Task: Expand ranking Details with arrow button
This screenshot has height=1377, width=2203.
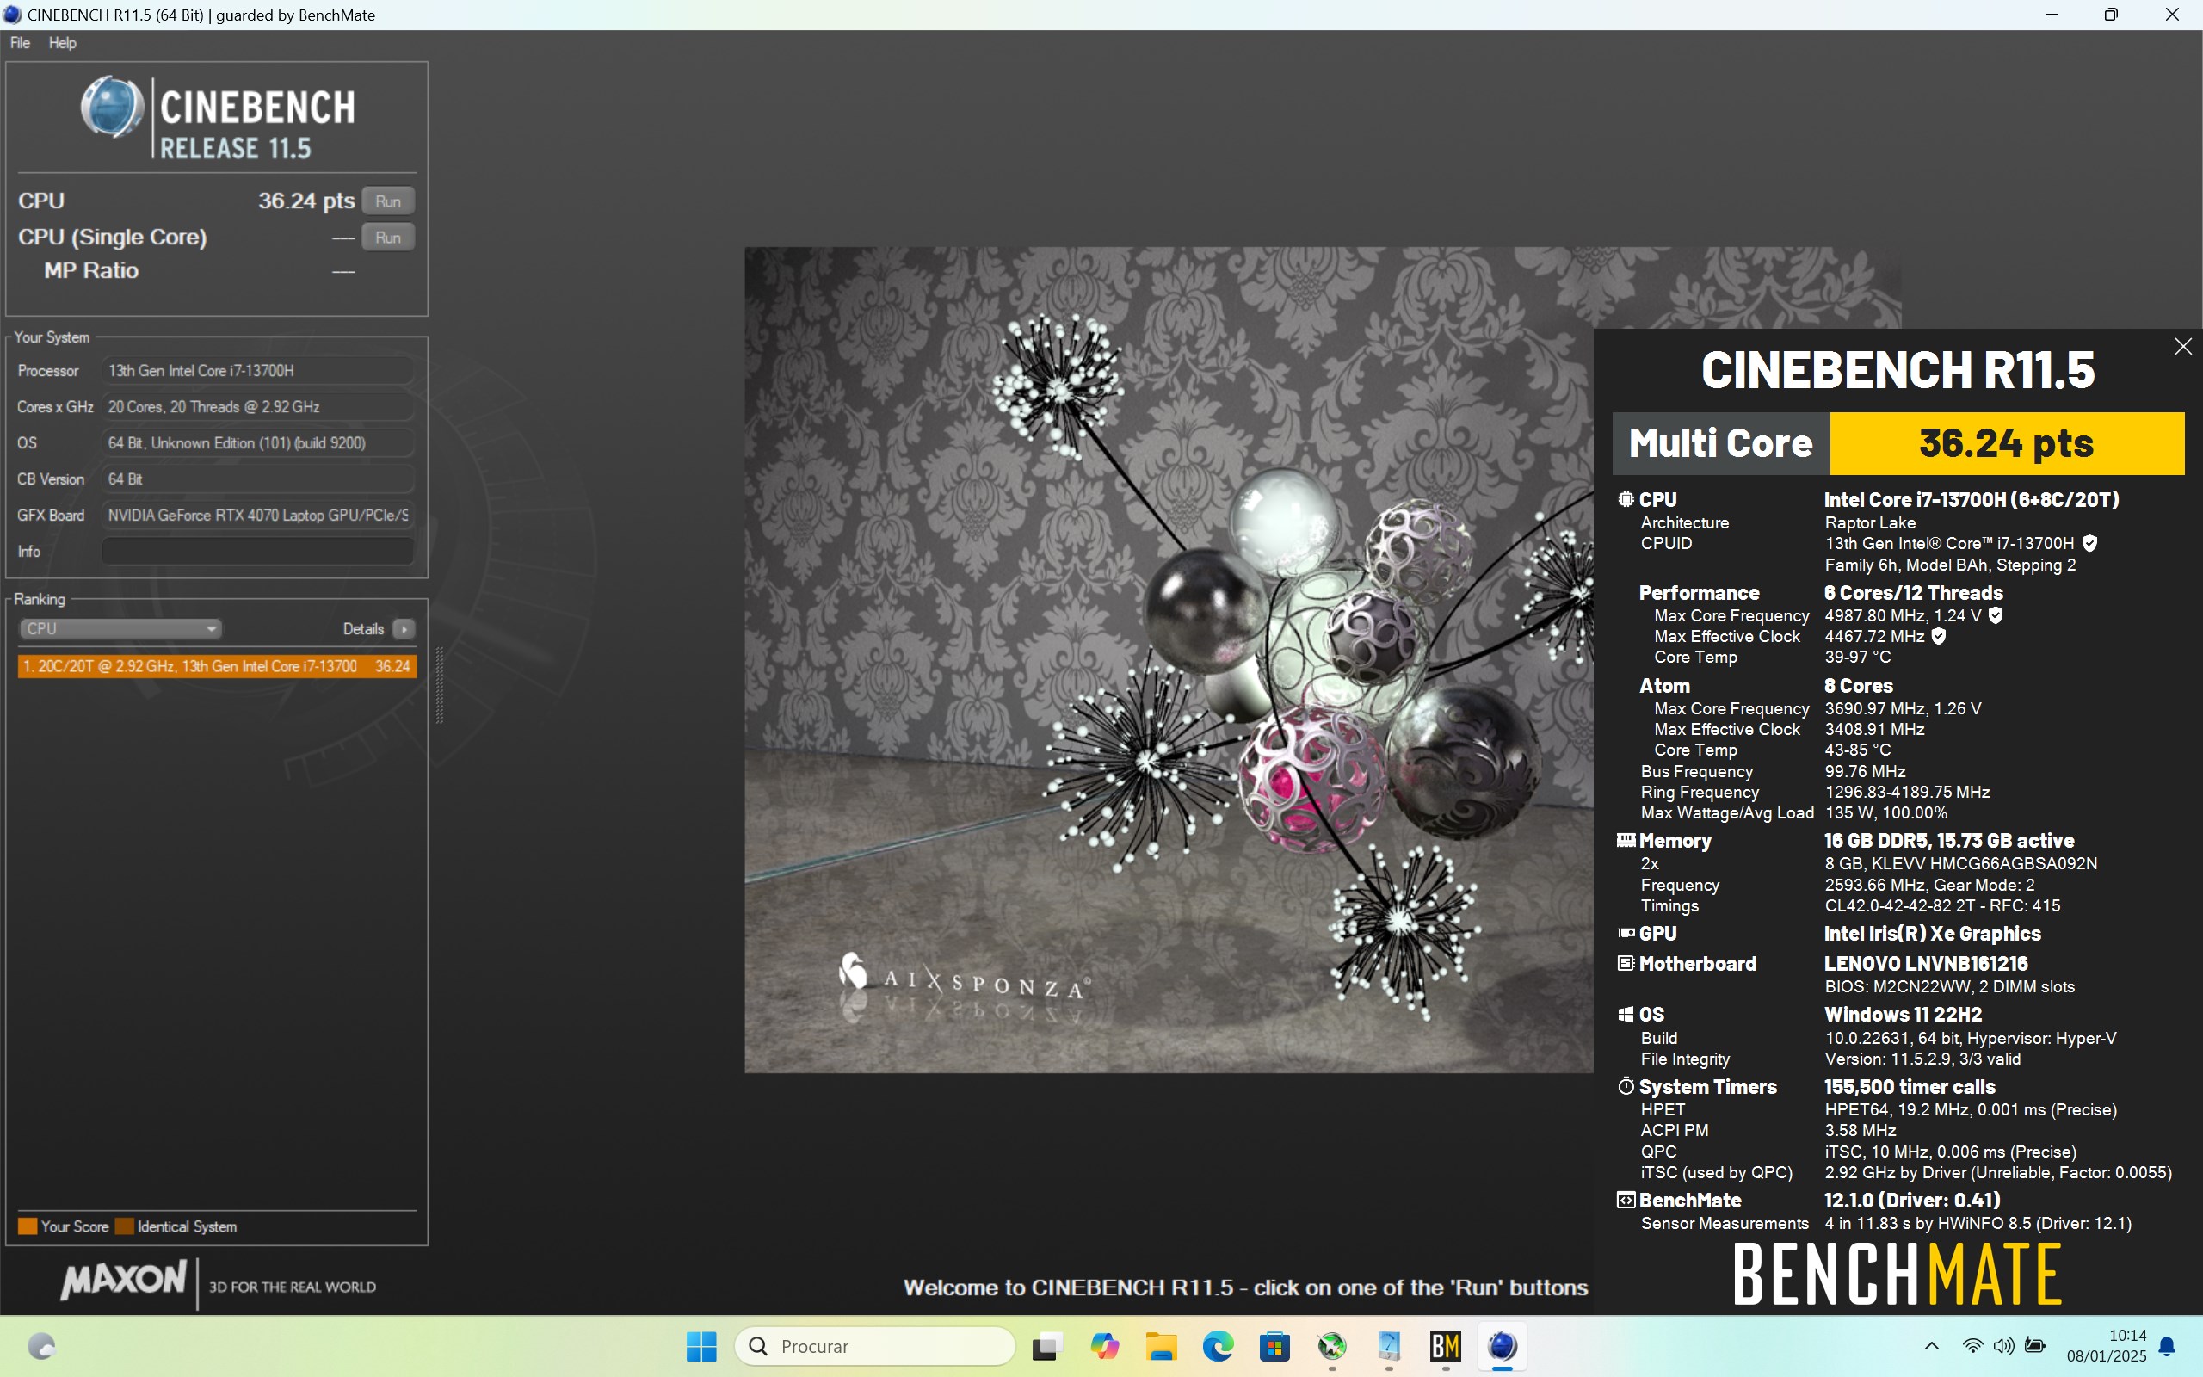Action: point(404,629)
